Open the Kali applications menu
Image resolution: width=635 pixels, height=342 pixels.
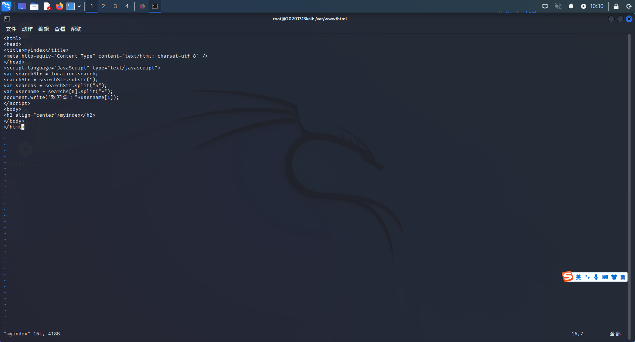point(6,6)
